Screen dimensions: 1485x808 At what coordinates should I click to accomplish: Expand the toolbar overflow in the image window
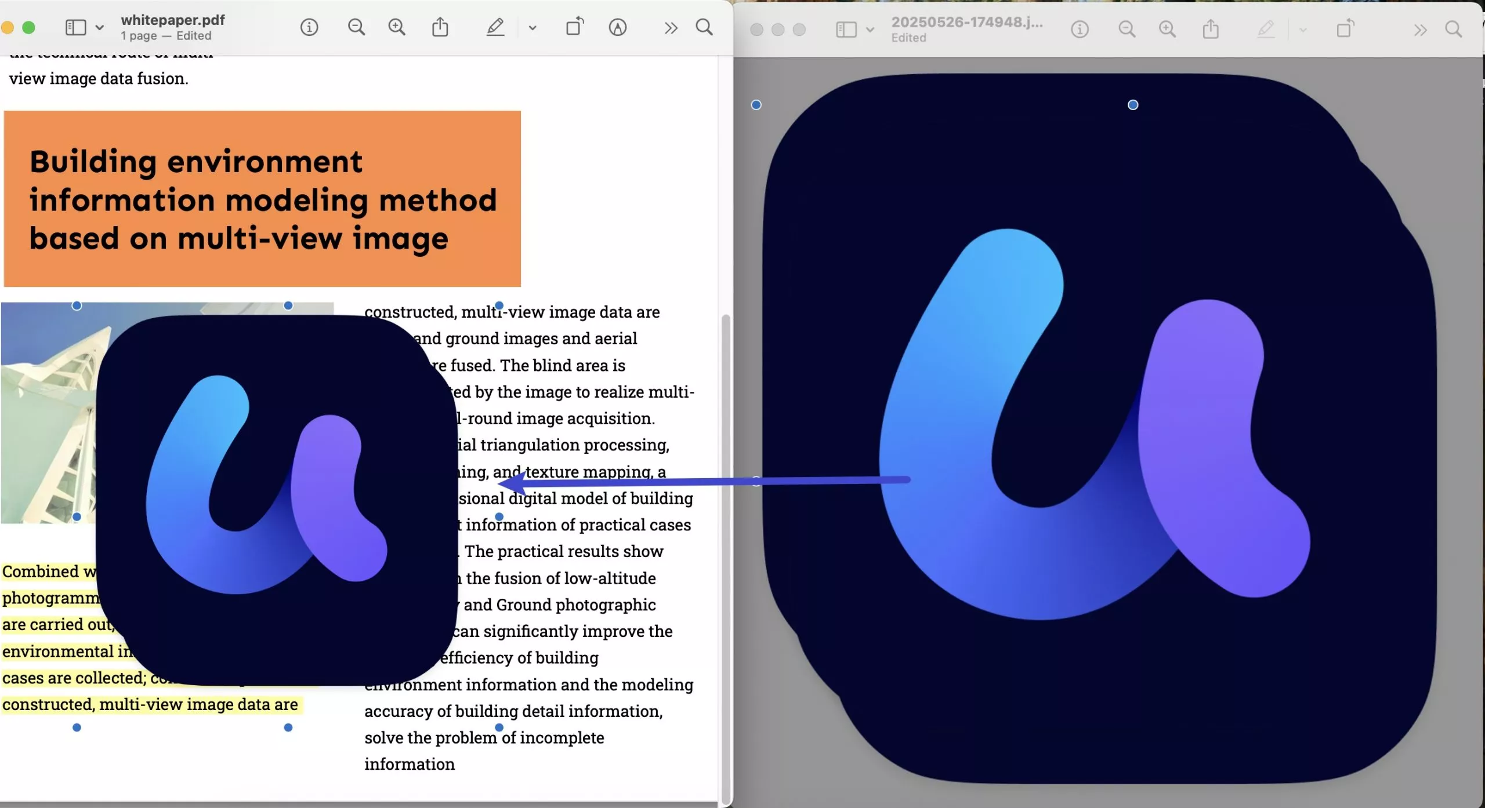[x=1420, y=30]
